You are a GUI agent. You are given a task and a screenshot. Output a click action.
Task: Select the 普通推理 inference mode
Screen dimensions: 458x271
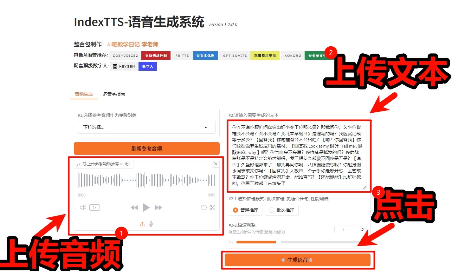[x=245, y=210]
